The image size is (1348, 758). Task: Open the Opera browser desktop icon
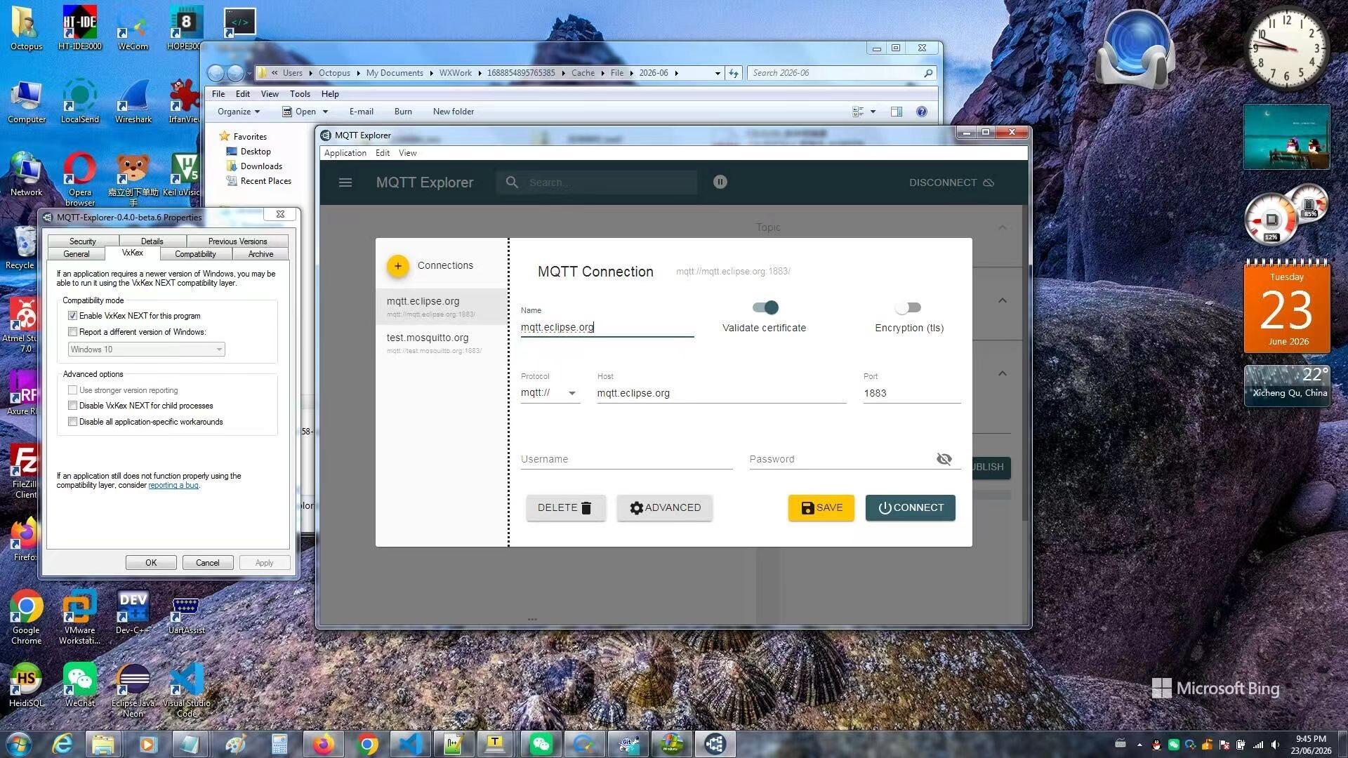point(79,180)
